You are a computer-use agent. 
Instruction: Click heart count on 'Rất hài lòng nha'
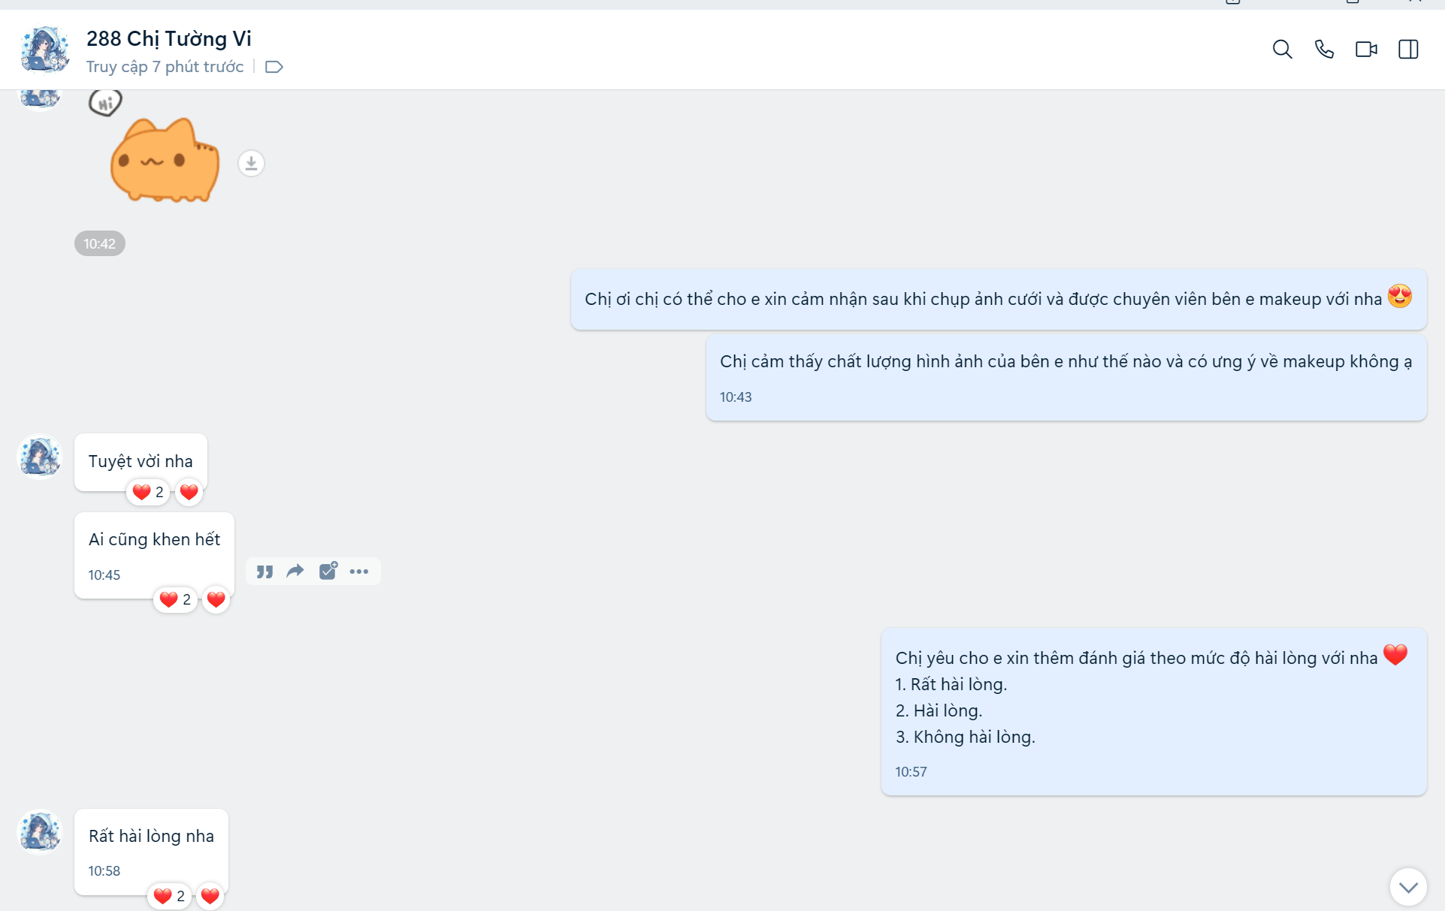point(169,896)
